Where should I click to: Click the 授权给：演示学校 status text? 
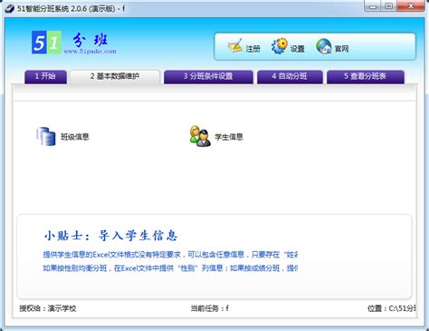(48, 308)
